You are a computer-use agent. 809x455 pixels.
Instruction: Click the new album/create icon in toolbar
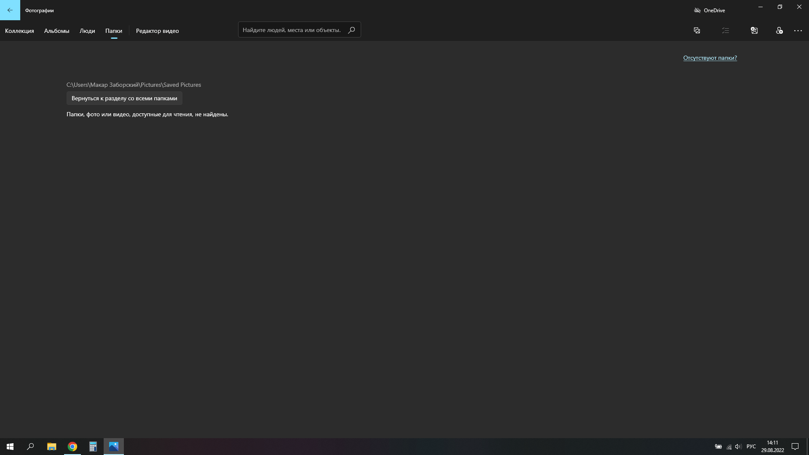coord(697,30)
